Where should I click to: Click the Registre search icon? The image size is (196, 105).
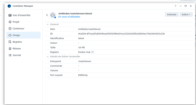pos(10,42)
